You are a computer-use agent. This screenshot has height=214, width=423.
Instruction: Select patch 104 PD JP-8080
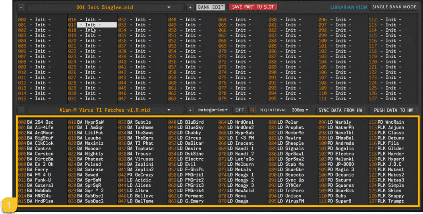[x=336, y=164]
